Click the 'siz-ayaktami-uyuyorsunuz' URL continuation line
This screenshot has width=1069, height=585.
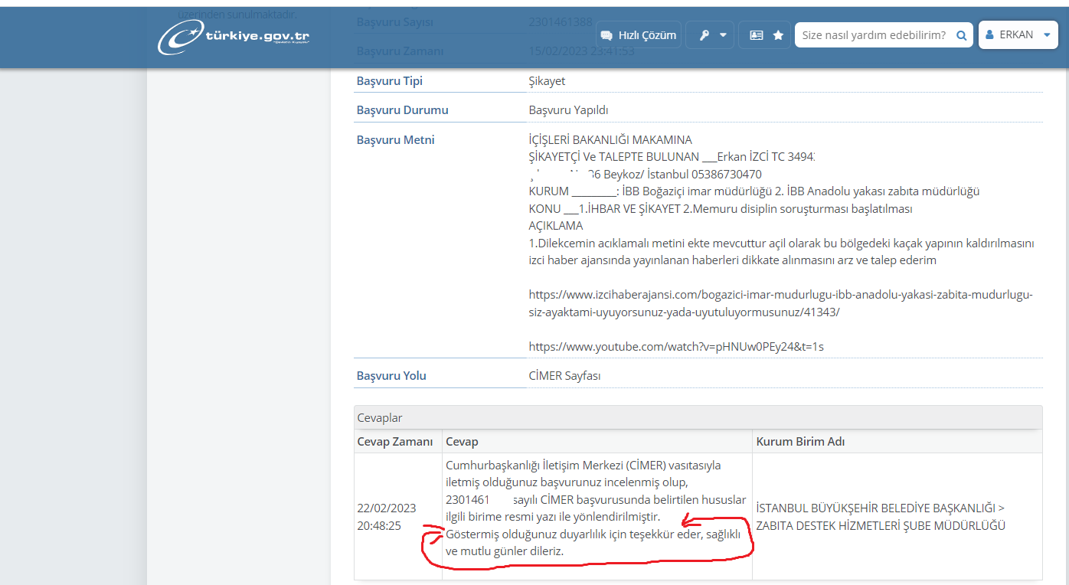click(684, 312)
